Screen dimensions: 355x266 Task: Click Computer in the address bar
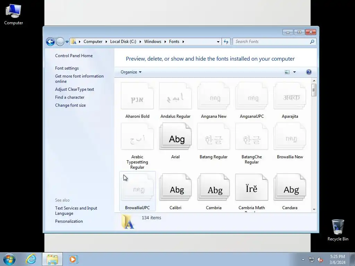[93, 42]
